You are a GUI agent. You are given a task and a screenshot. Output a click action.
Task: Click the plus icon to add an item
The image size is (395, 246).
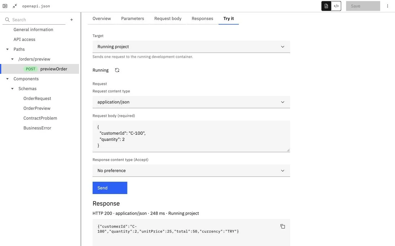tap(72, 20)
